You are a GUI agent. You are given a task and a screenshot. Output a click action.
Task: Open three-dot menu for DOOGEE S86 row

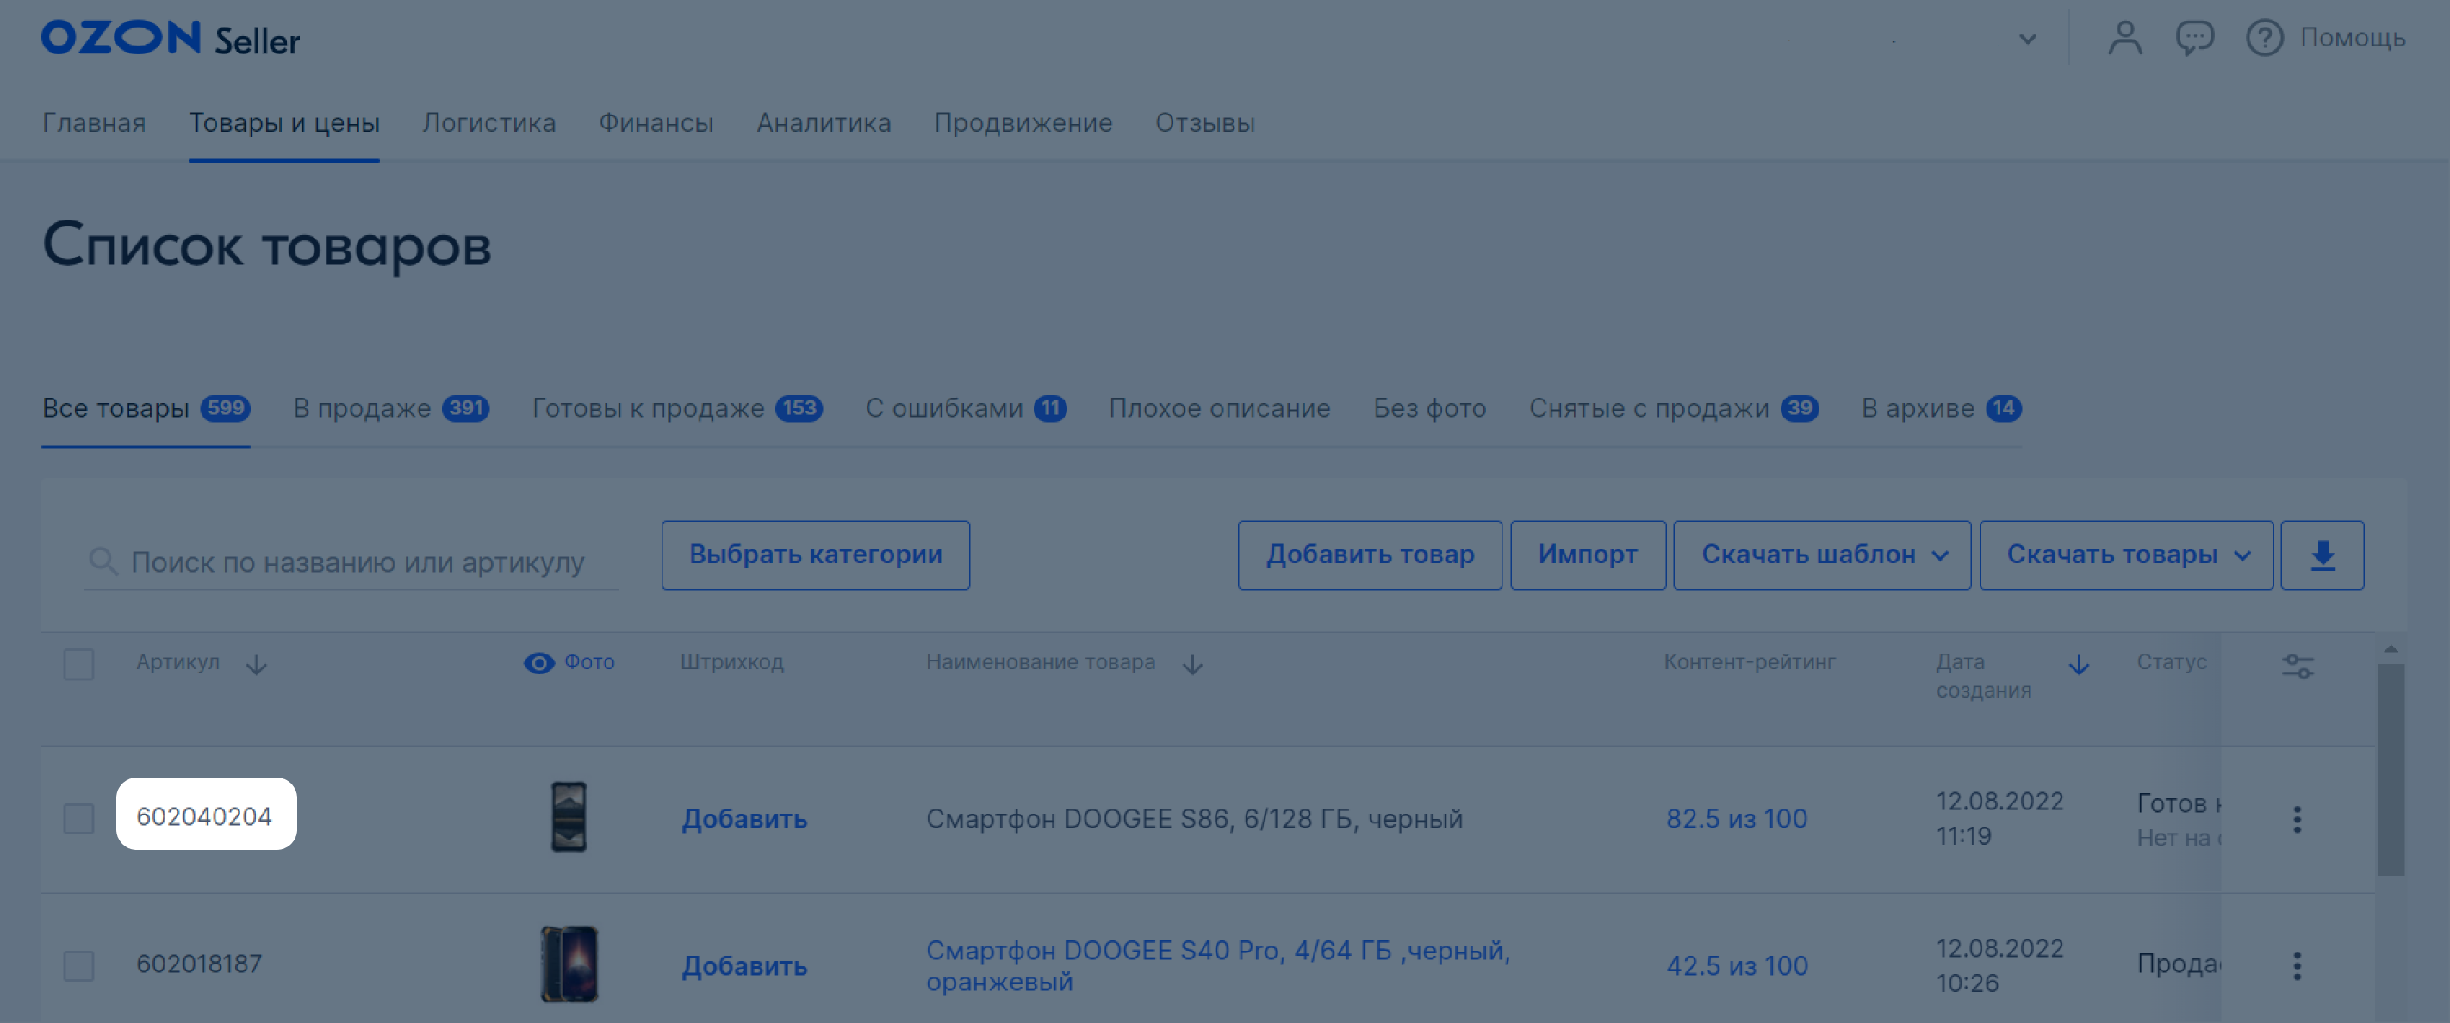[x=2297, y=820]
